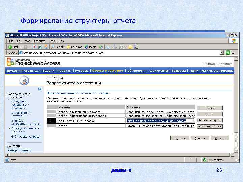Open Обзор отчетов о link under Действия
243x182 pixels.
tap(20, 150)
